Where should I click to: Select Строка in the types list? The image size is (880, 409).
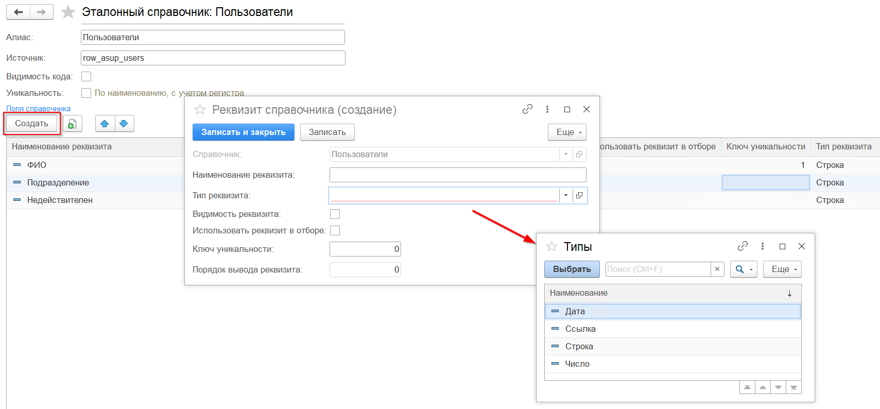point(579,346)
